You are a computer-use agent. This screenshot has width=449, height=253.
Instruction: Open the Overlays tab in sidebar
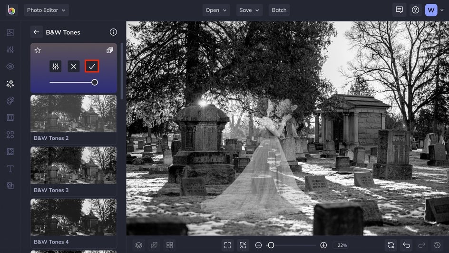10,152
